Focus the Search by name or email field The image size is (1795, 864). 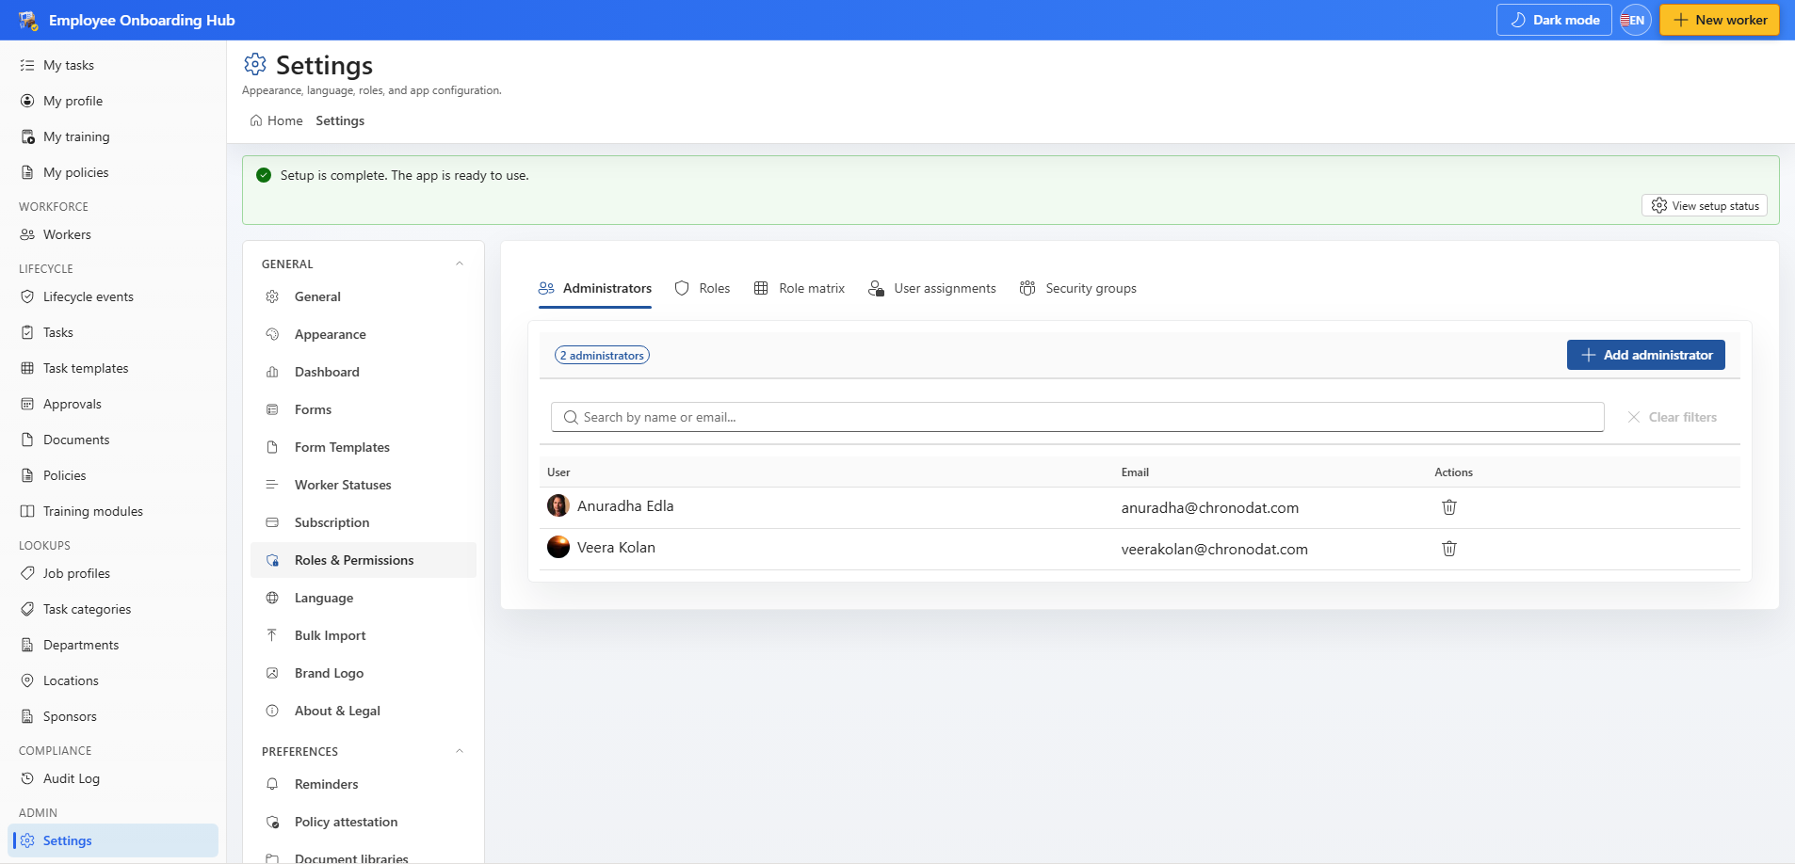point(1077,417)
